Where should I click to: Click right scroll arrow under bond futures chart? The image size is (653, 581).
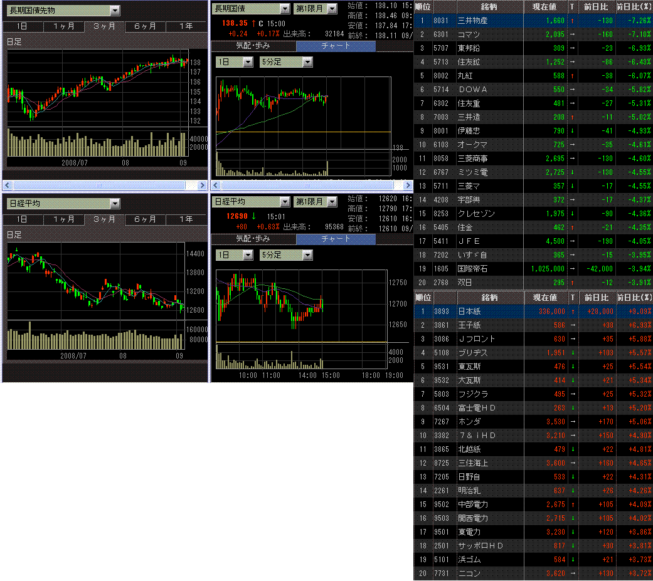(202, 185)
